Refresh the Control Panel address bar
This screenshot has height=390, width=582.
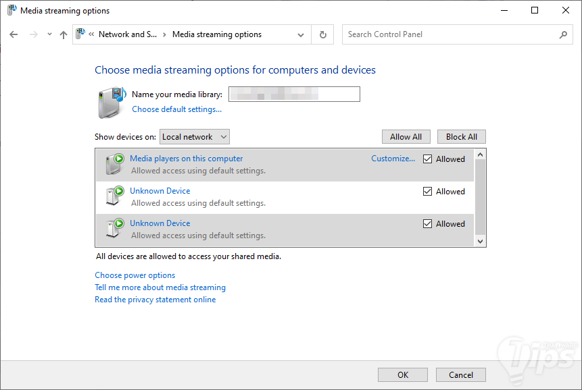click(x=323, y=34)
